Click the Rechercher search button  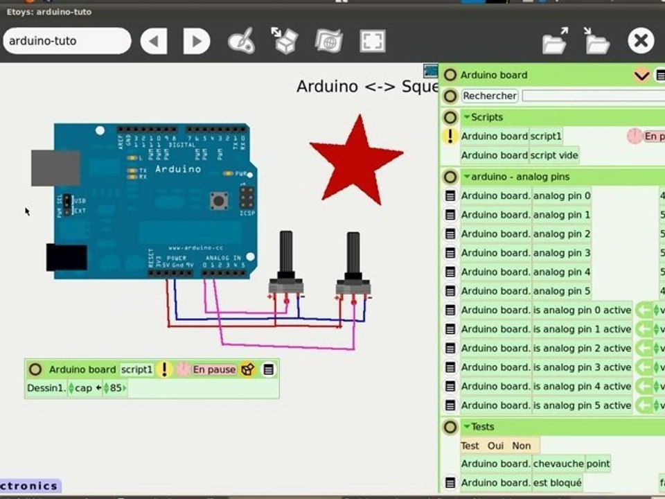pyautogui.click(x=490, y=96)
